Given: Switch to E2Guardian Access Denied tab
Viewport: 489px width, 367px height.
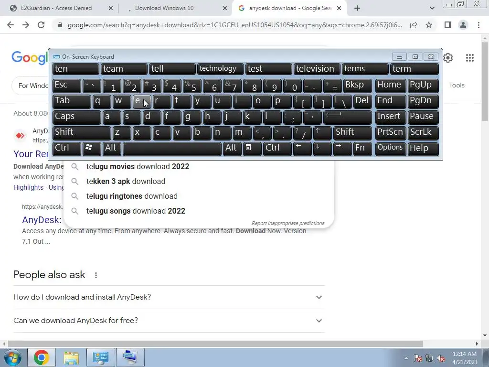Looking at the screenshot, I should 56,8.
